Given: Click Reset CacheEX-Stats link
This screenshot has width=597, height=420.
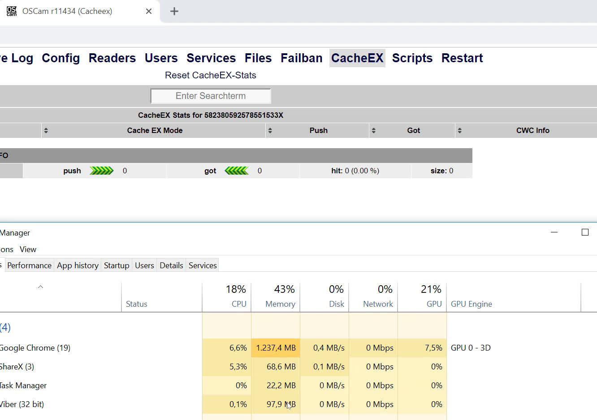Looking at the screenshot, I should [x=210, y=75].
